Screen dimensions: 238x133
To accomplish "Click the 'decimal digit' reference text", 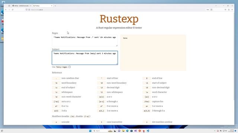I will (x=113, y=88).
